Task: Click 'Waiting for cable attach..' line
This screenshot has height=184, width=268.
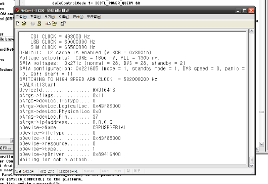Action: click(56, 160)
